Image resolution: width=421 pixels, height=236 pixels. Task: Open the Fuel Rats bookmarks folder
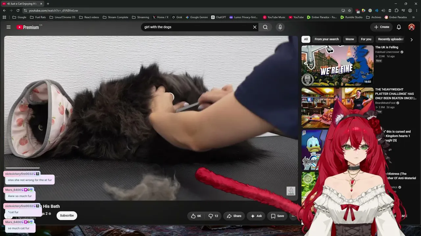pyautogui.click(x=38, y=17)
